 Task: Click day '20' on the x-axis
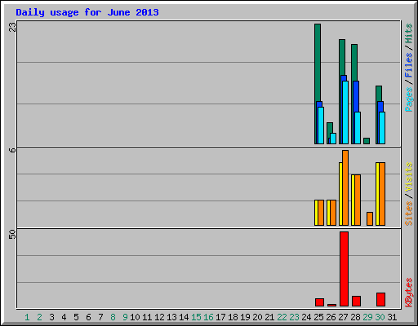click(x=257, y=317)
